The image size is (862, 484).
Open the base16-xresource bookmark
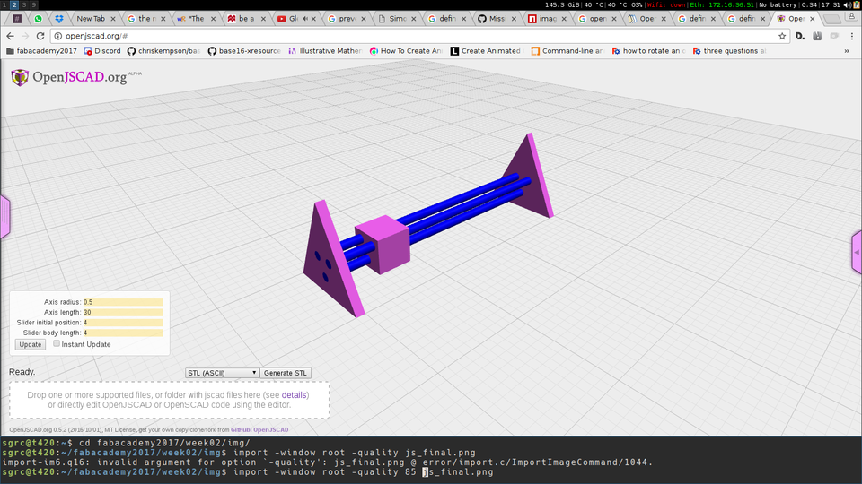244,50
